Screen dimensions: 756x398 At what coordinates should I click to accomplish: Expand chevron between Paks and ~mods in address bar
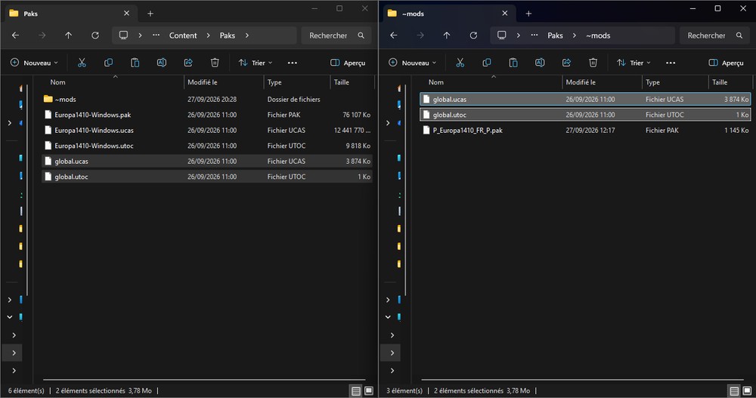click(x=575, y=35)
